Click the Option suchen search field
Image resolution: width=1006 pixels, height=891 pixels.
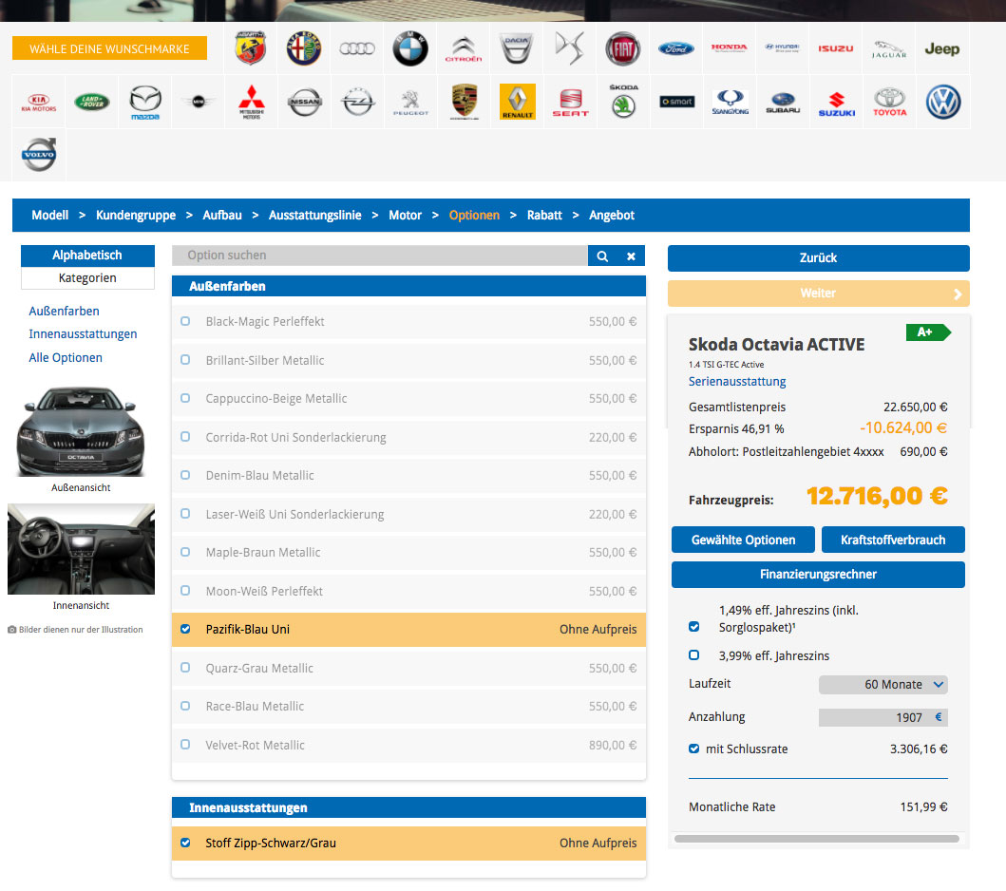(x=380, y=256)
